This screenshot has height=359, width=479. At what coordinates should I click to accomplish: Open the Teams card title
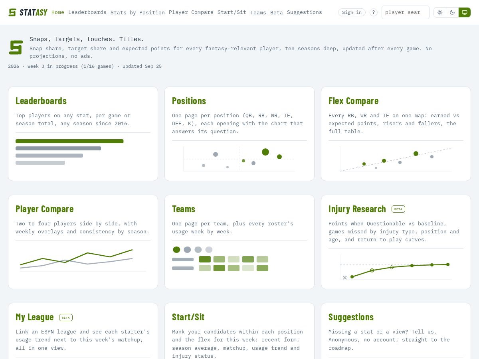[x=184, y=209]
